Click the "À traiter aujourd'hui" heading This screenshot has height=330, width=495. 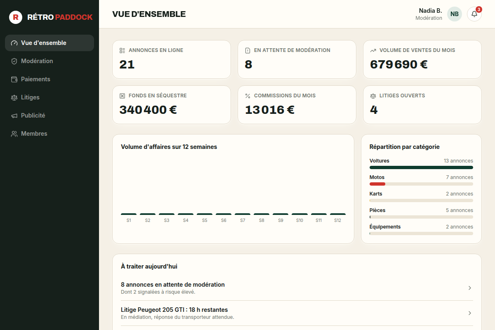point(149,266)
